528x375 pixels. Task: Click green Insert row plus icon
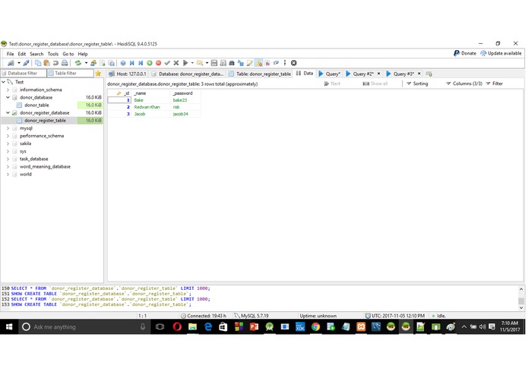150,63
